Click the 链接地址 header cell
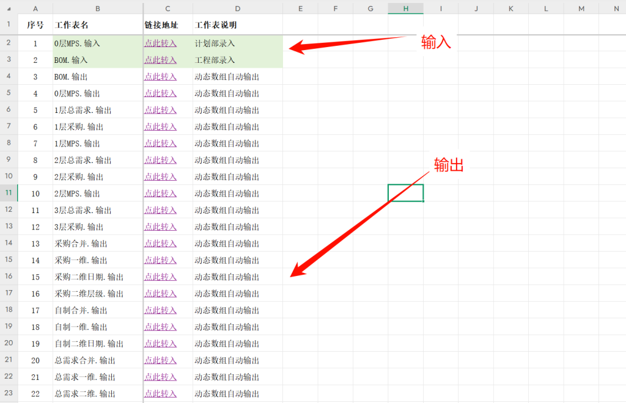This screenshot has width=626, height=403. click(168, 24)
